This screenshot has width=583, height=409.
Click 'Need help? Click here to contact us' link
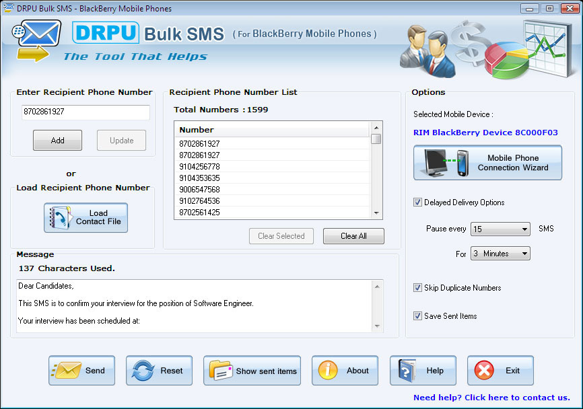[491, 398]
